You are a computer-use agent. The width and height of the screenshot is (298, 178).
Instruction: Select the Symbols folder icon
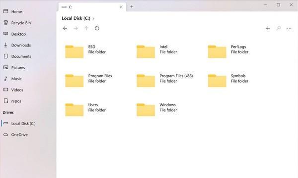tap(217, 81)
